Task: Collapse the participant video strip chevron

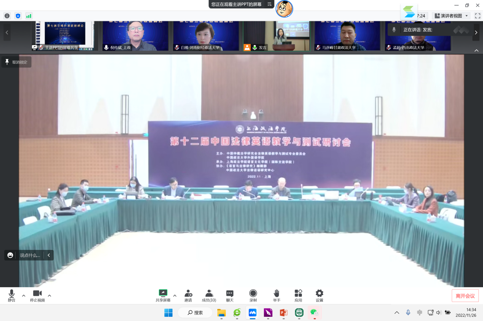Action: (x=476, y=51)
